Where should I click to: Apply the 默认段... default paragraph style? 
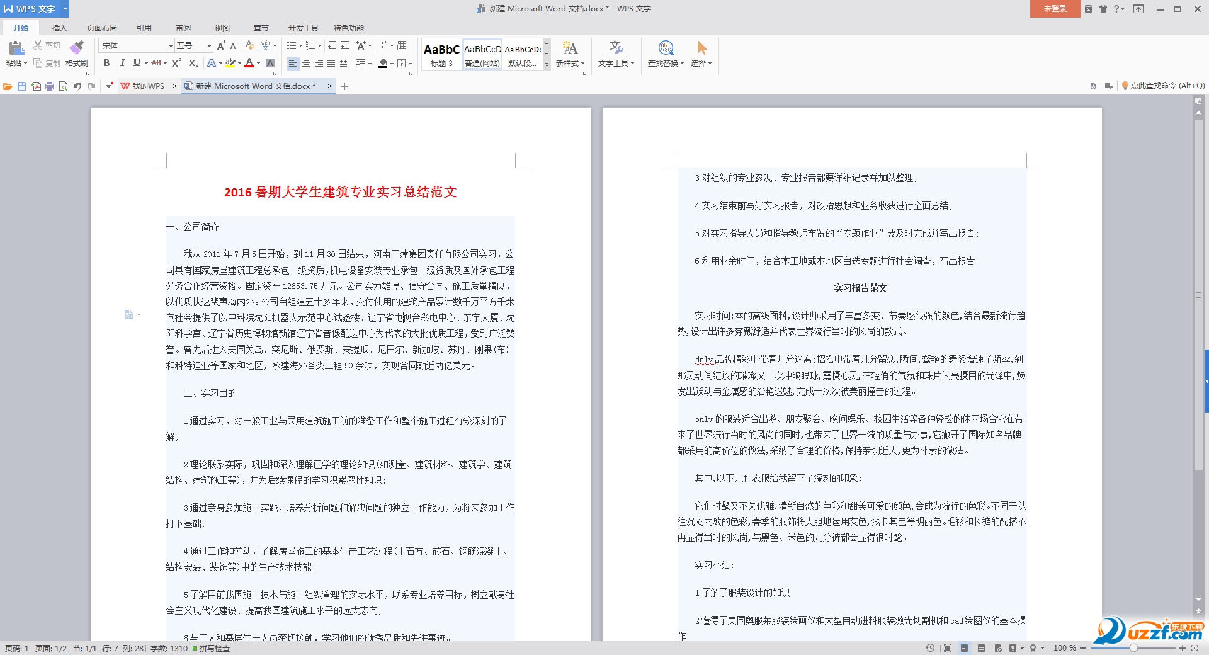coord(522,55)
